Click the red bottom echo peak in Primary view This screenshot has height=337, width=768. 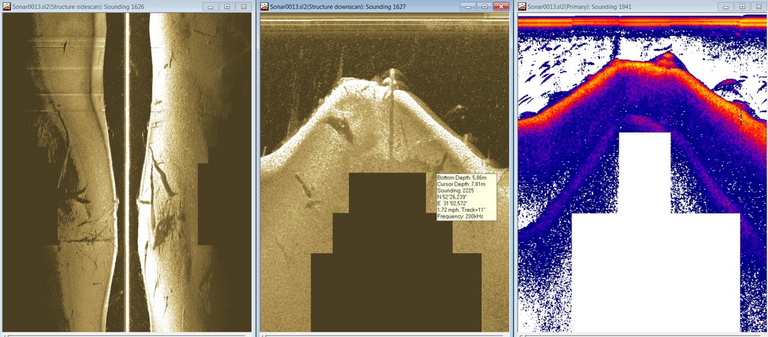pos(667,57)
